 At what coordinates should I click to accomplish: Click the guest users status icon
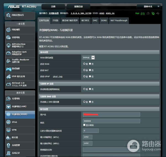pos(148,13)
